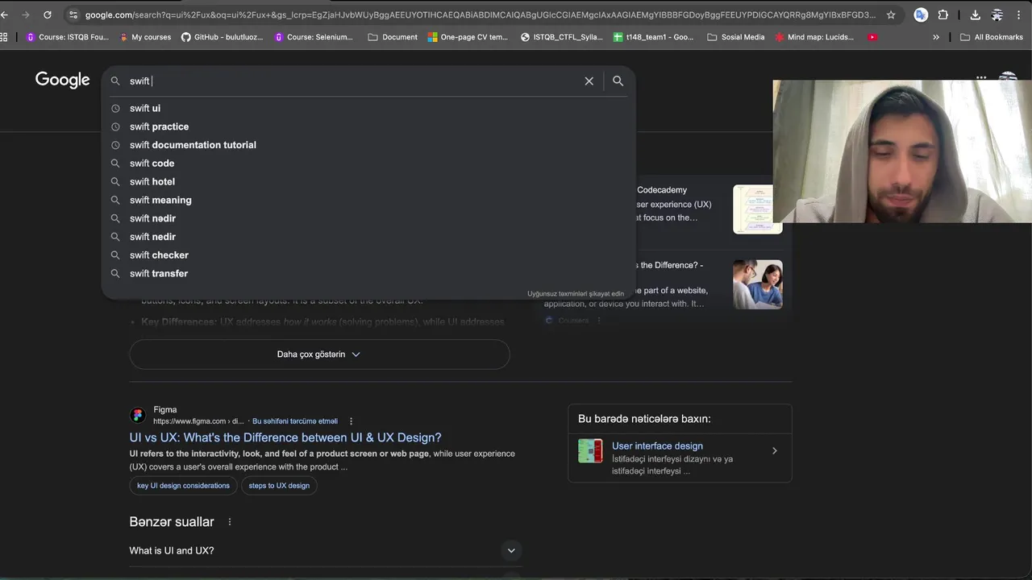Open Figma result 'UI vs UX: What's the Difference'
The height and width of the screenshot is (580, 1032).
[x=285, y=437]
